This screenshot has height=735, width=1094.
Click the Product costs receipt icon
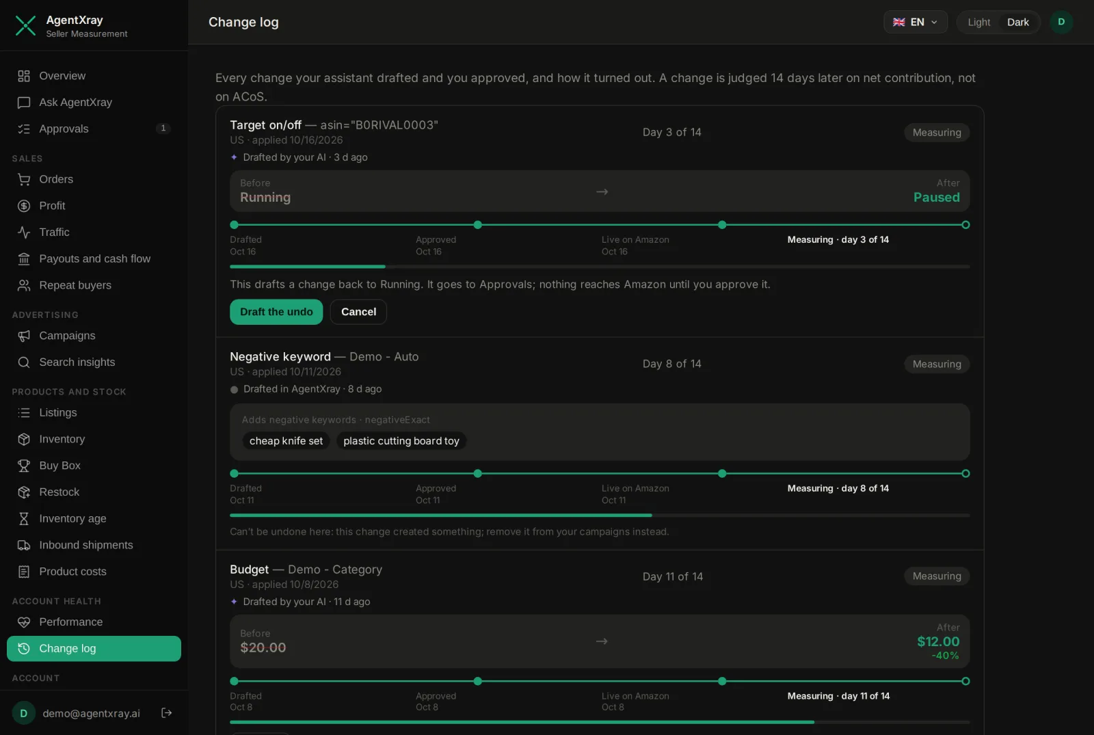coord(24,572)
